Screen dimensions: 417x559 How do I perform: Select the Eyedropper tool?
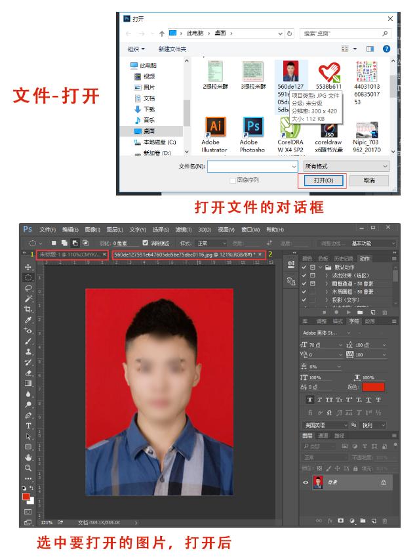[x=28, y=320]
